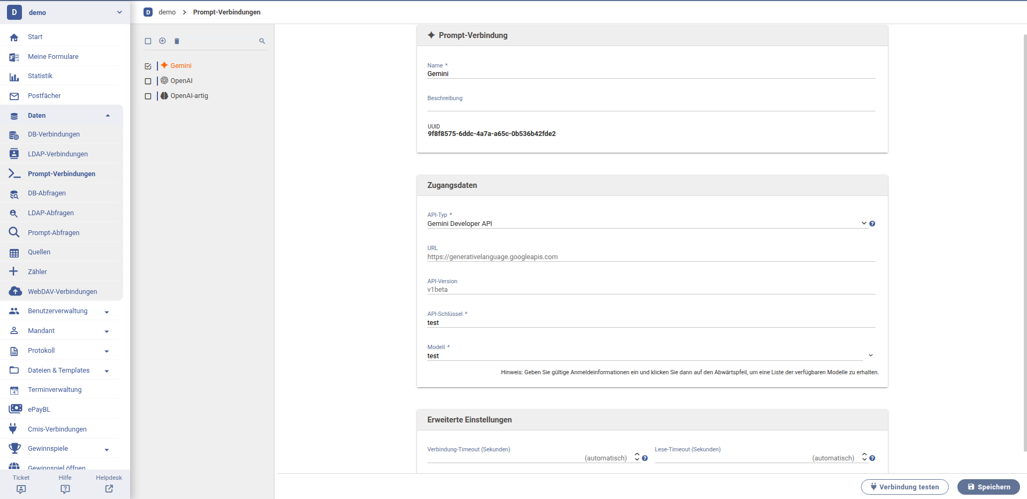Click the URL input field
The width and height of the screenshot is (1027, 499).
[651, 257]
